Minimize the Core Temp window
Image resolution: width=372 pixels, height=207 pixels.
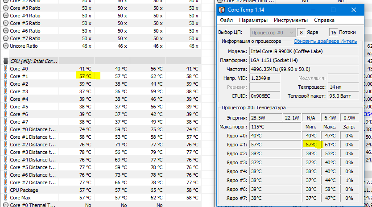tap(313, 10)
